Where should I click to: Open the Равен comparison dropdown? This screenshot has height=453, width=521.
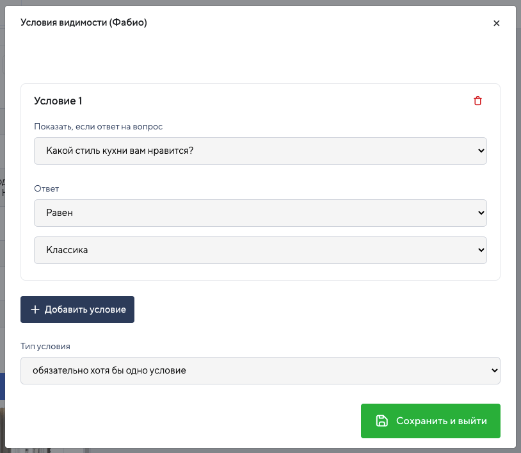[260, 213]
